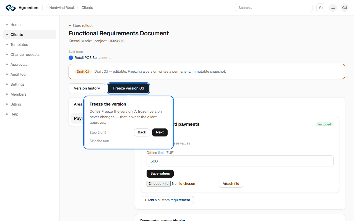The height and width of the screenshot is (221, 354).
Task: Click the included status badge
Action: point(325,124)
